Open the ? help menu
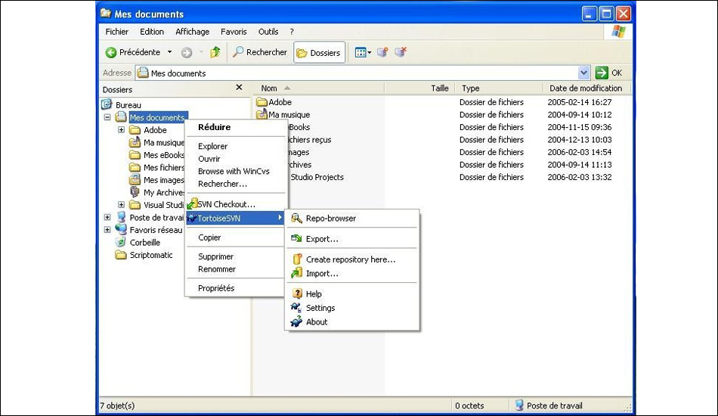Viewport: 718px width, 416px height. (292, 32)
